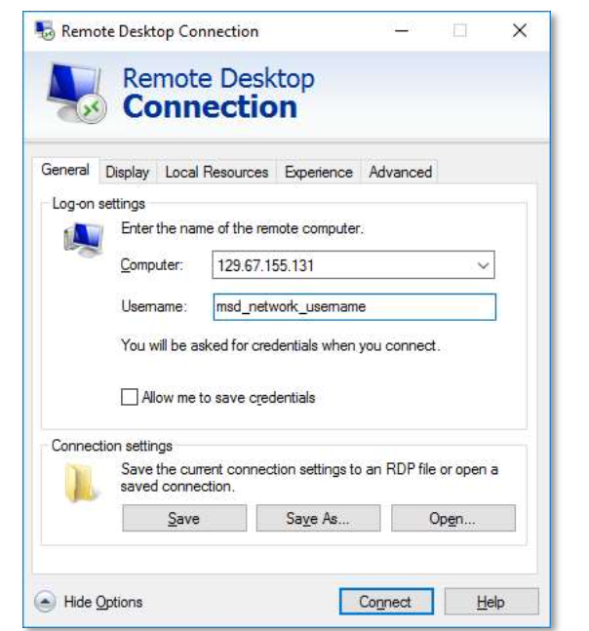
Task: Click the "Computer:" label
Action: (152, 265)
